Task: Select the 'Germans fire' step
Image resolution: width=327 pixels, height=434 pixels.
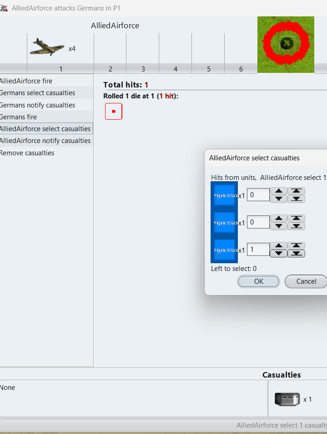Action: click(x=46, y=117)
